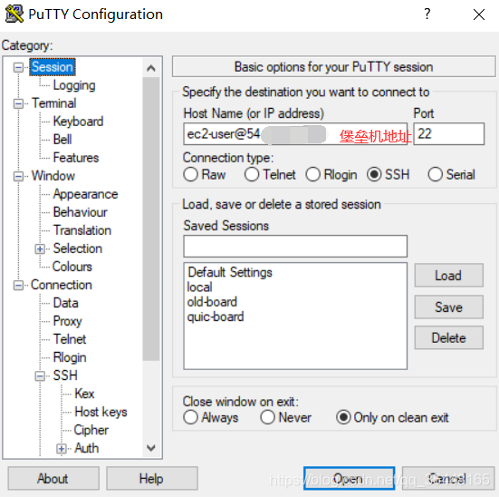Open the Selection category

click(x=78, y=248)
